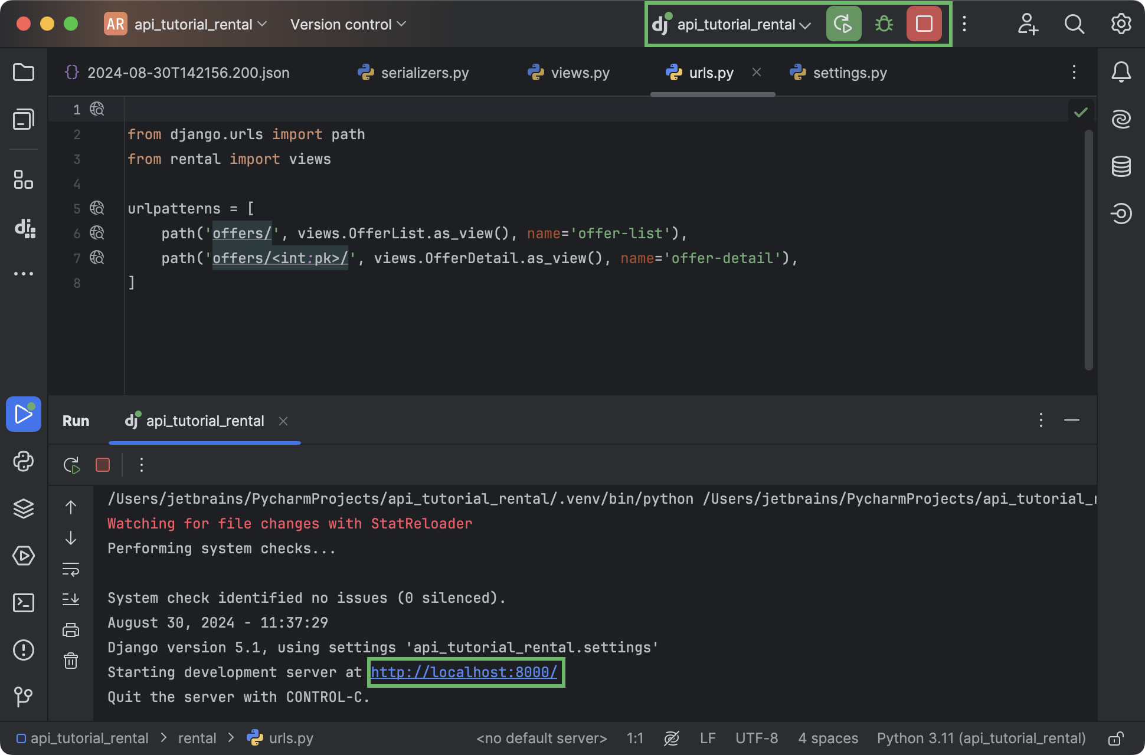Switch to the settings.py tab
Screen dimensions: 1145x755
pyautogui.click(x=850, y=73)
